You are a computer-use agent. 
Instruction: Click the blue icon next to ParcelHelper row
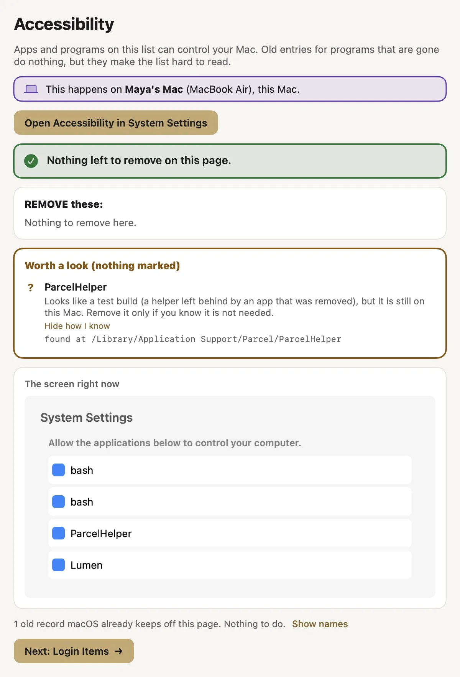pyautogui.click(x=58, y=533)
